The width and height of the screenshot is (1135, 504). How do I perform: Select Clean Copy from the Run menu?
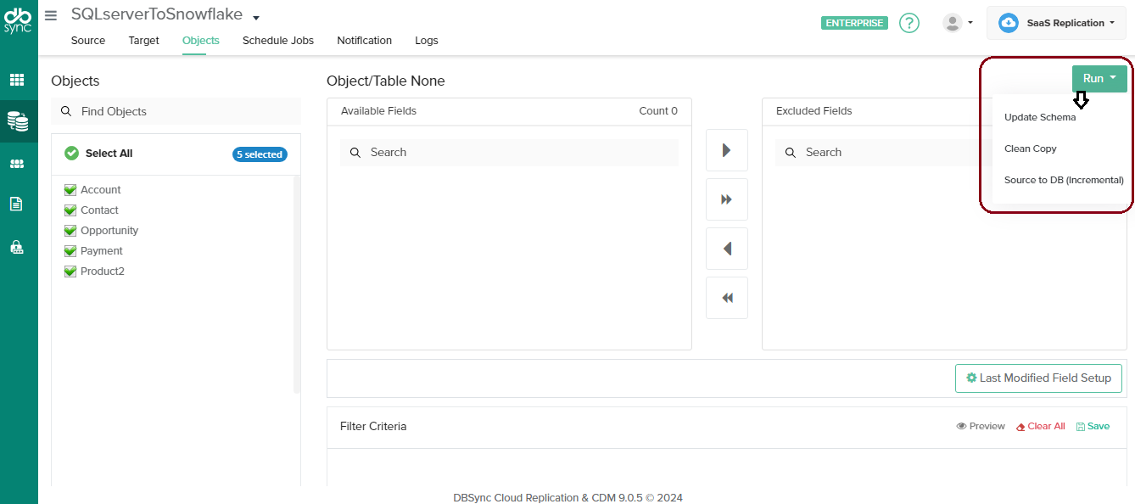(x=1030, y=148)
